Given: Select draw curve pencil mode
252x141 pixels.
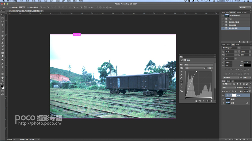Looking at the screenshot, I should (x=181, y=84).
